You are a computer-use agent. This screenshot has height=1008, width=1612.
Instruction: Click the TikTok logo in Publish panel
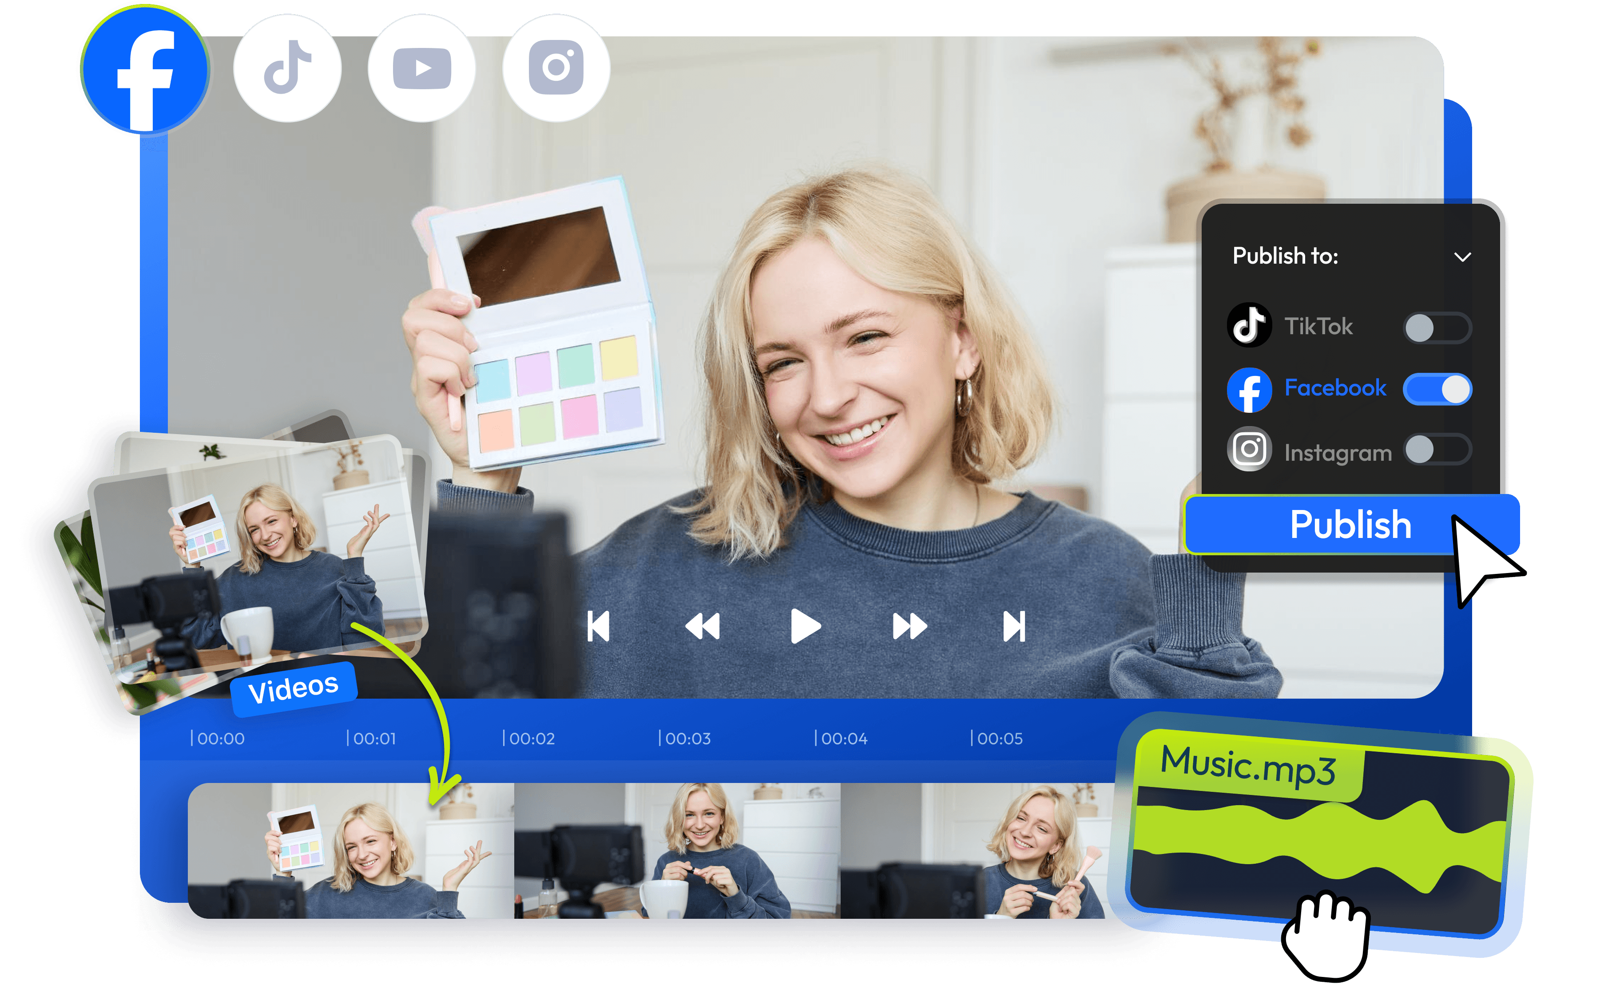click(x=1248, y=325)
